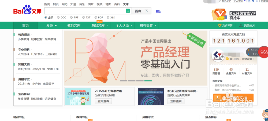Open the 小学教育 category link

click(23, 39)
